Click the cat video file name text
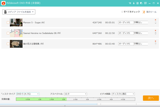This screenshot has height=107, width=160. tap(33, 44)
